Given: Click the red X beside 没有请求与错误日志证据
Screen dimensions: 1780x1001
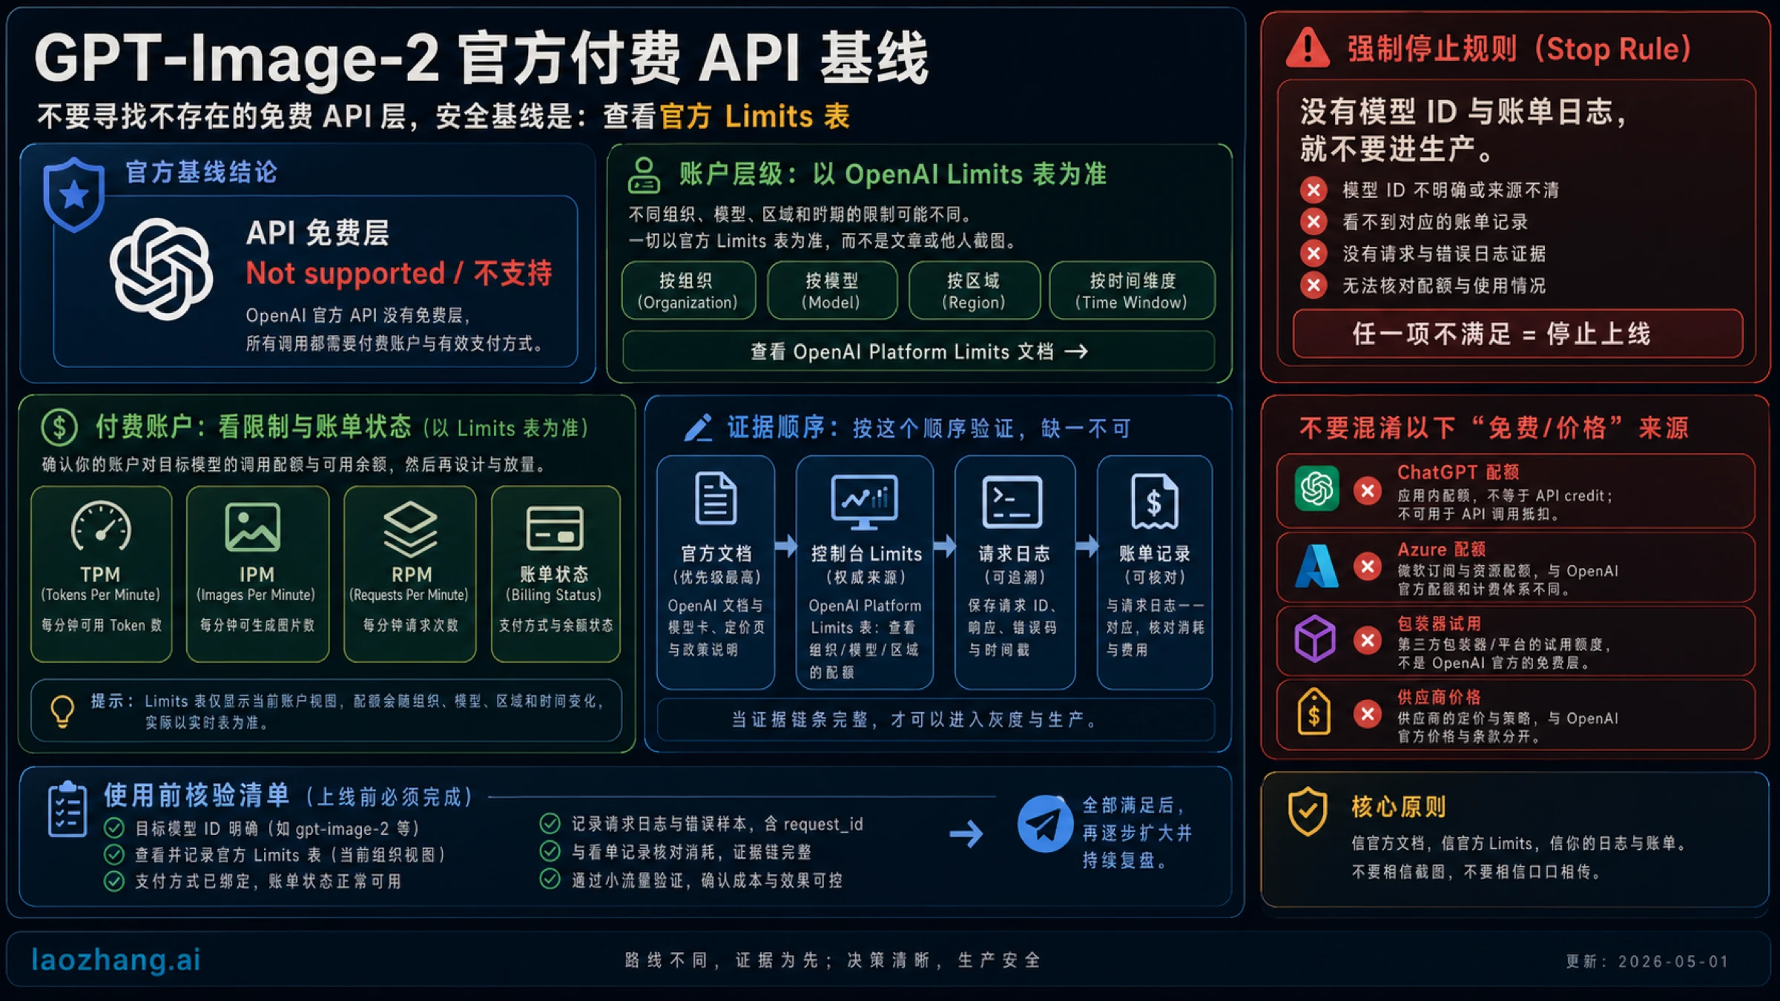Looking at the screenshot, I should pos(1313,253).
